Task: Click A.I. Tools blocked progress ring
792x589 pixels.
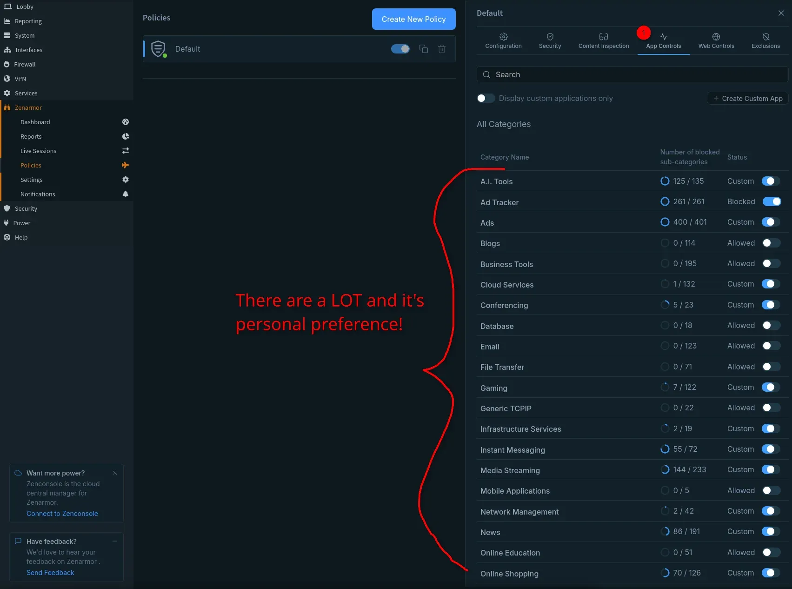Action: (x=665, y=181)
